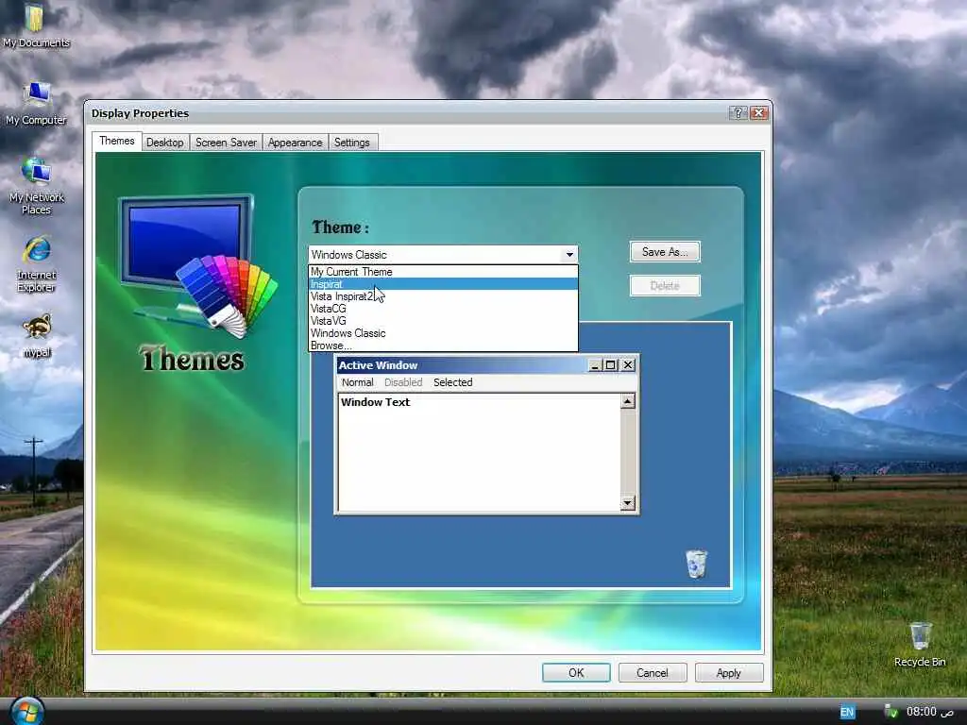Open the My Computer desktop icon

[x=37, y=103]
